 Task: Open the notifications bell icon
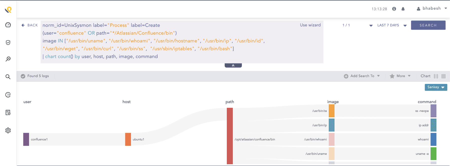tap(403, 9)
